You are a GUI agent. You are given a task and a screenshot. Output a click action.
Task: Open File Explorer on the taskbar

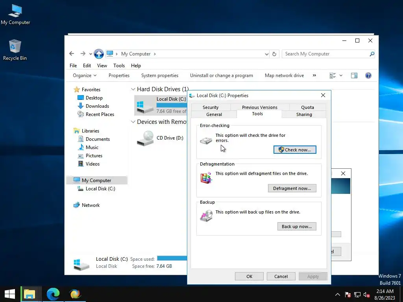(x=30, y=294)
